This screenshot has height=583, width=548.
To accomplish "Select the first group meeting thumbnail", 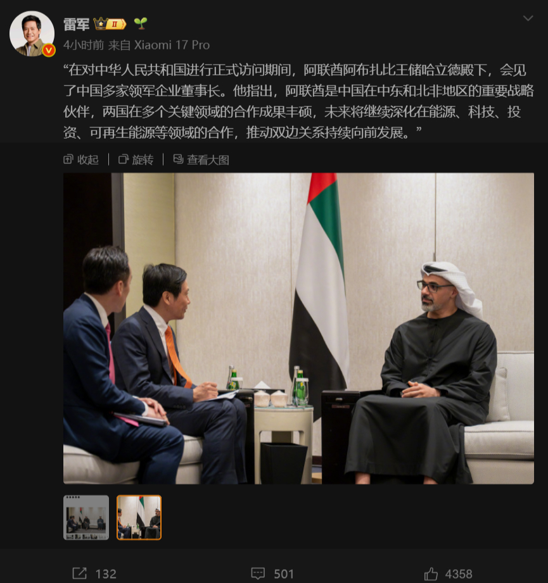I will [86, 517].
